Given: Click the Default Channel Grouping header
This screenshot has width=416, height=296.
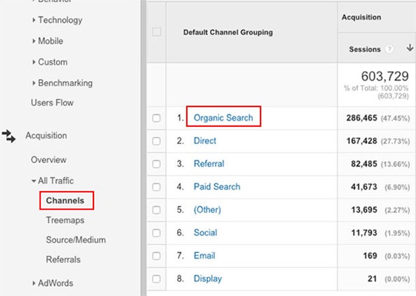Looking at the screenshot, I should [228, 32].
